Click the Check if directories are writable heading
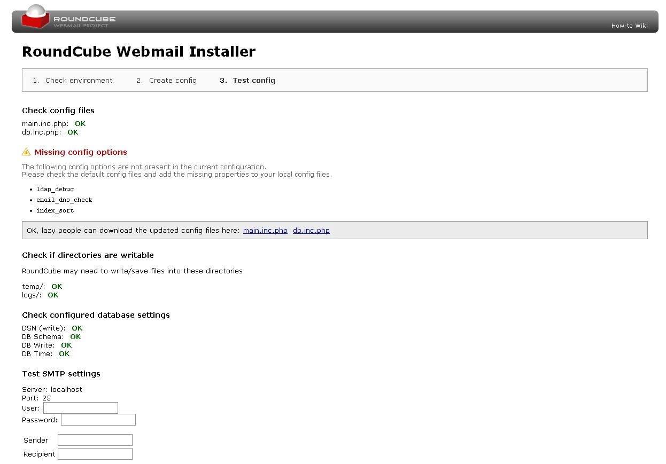 point(88,255)
